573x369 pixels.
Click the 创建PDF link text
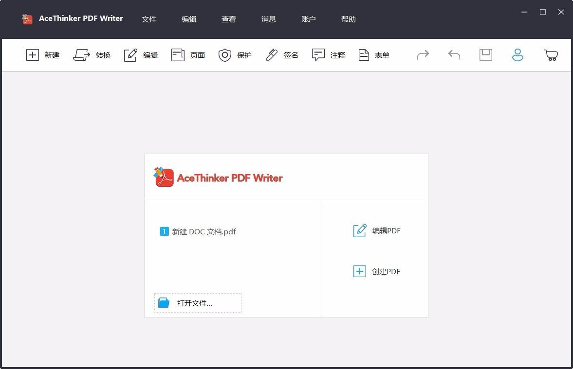tap(386, 272)
